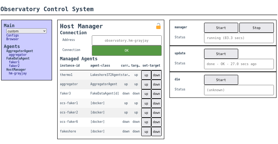Open the custom configuration dropdown
This screenshot has height=144, width=278.
pyautogui.click(x=27, y=31)
